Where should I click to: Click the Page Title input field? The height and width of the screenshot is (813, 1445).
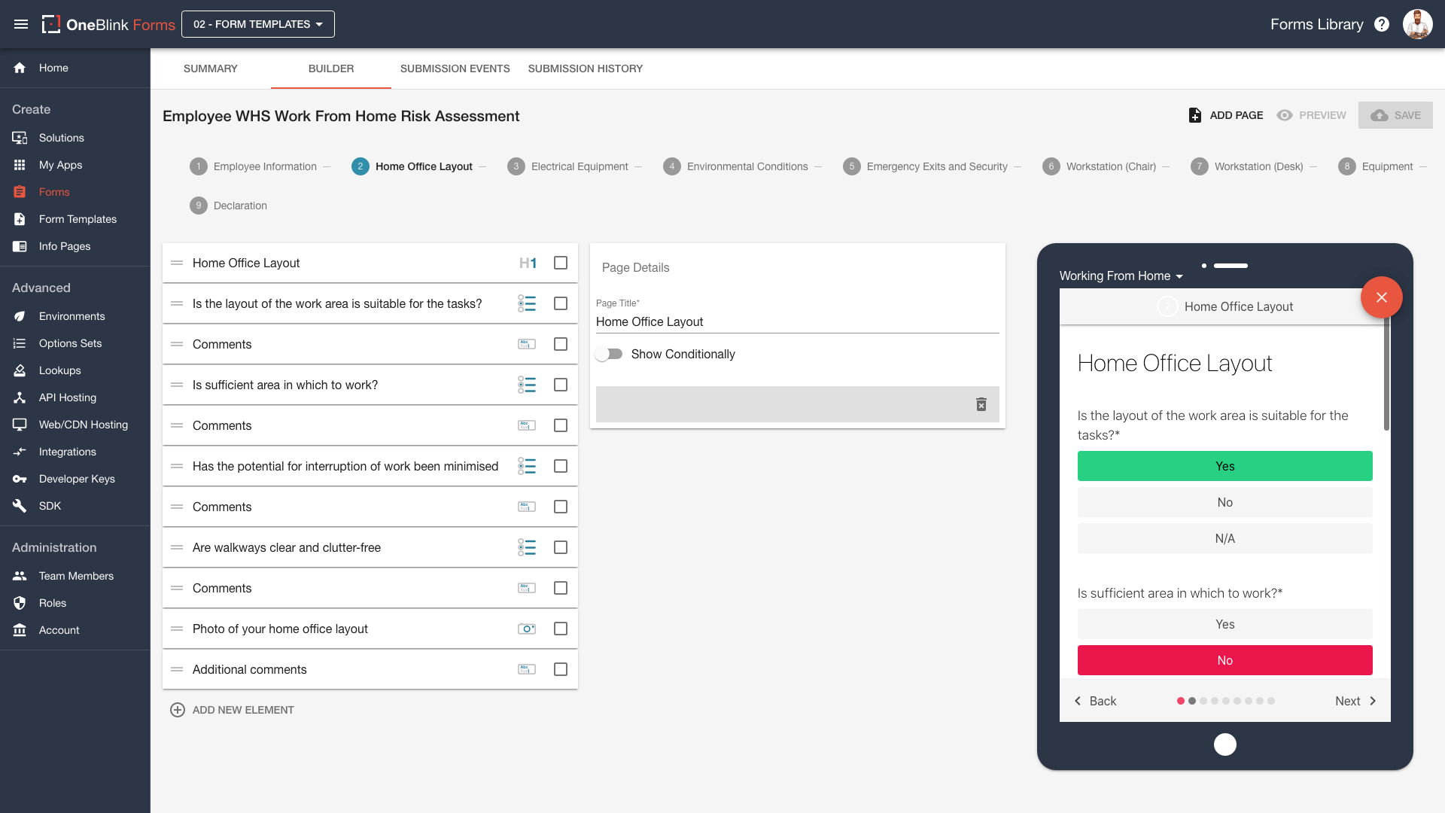(798, 321)
